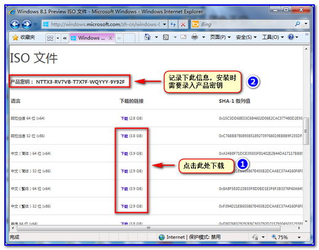Open the recent pages dropdown beside Forward

[35, 25]
